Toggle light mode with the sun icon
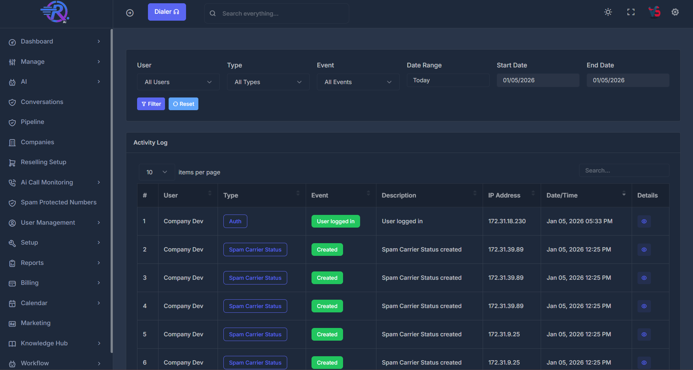This screenshot has height=370, width=693. [608, 12]
